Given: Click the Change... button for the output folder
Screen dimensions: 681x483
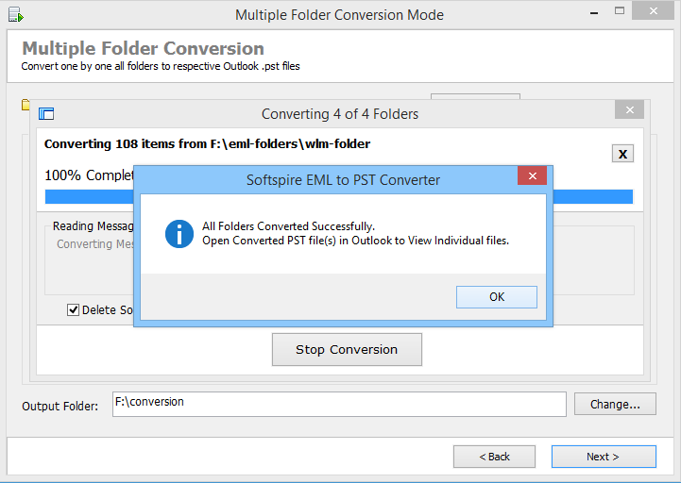Looking at the screenshot, I should [x=615, y=404].
